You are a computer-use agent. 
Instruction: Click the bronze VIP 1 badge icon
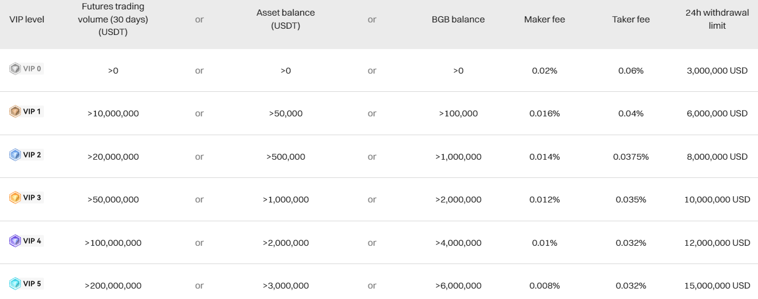pos(15,111)
